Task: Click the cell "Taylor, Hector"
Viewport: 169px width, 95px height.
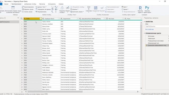Action: pos(51,22)
